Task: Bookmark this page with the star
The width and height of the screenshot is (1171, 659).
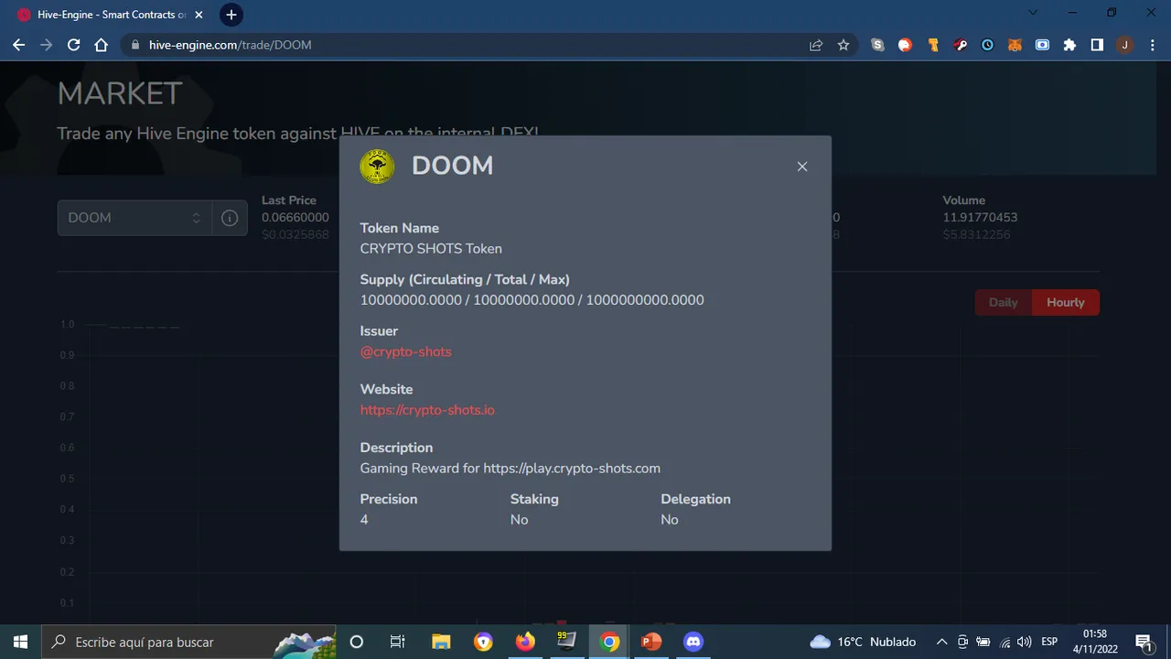Action: [843, 45]
